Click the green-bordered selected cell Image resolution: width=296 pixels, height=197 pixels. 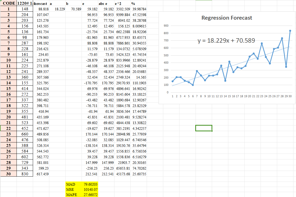click(203, 128)
